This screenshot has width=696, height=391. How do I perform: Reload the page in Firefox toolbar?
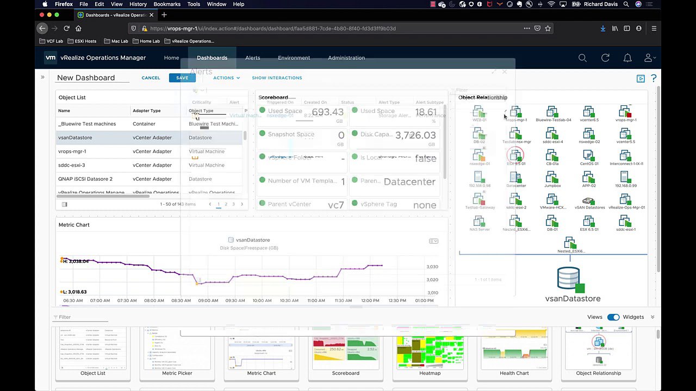(66, 28)
